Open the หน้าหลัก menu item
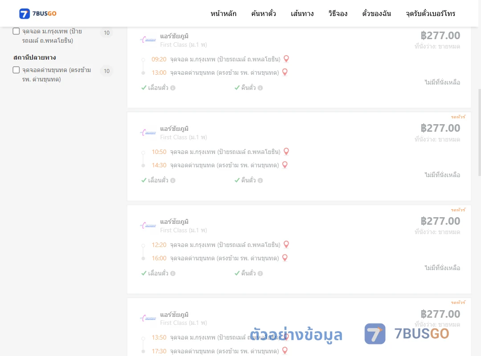 pyautogui.click(x=223, y=13)
